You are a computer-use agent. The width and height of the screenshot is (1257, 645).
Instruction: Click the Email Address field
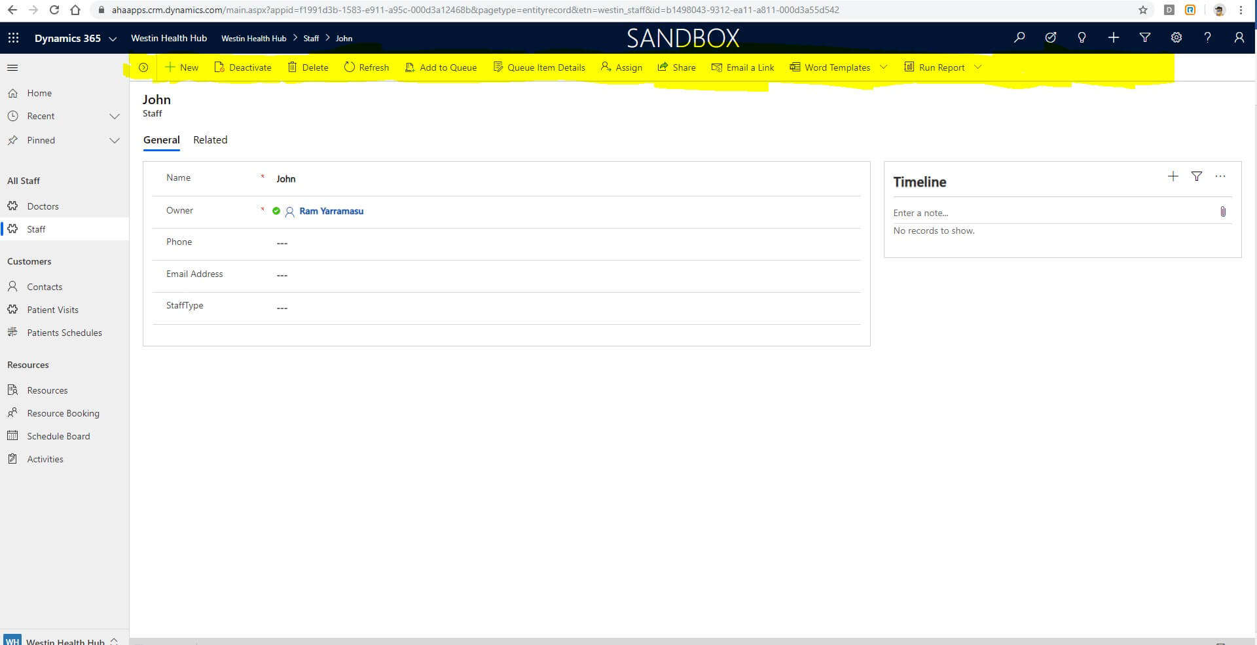tap(567, 275)
